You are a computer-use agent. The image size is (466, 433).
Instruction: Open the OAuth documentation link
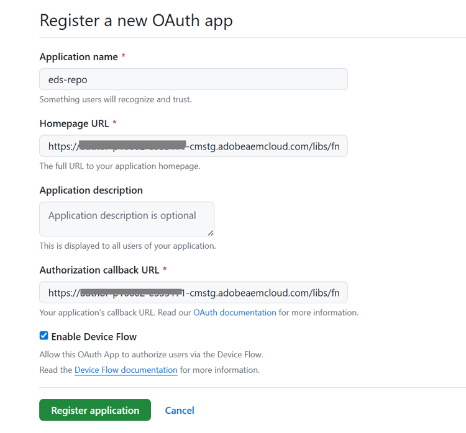click(x=234, y=313)
